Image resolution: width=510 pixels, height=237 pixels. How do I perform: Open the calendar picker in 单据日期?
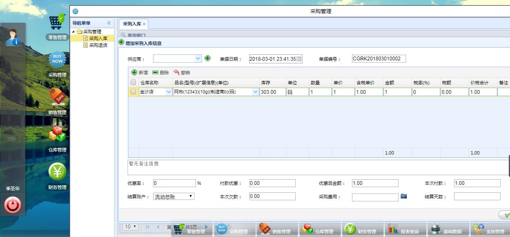[299, 59]
